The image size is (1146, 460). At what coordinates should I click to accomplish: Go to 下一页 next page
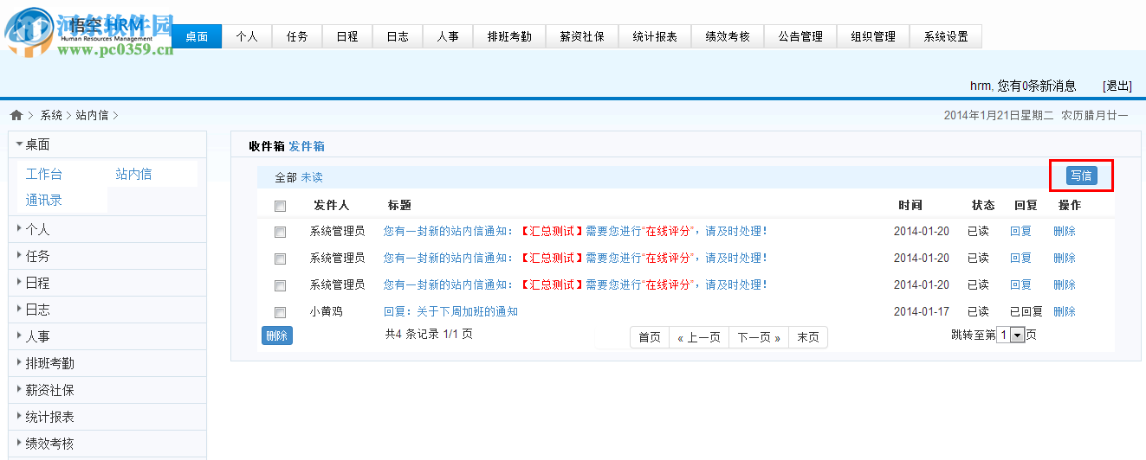(759, 337)
